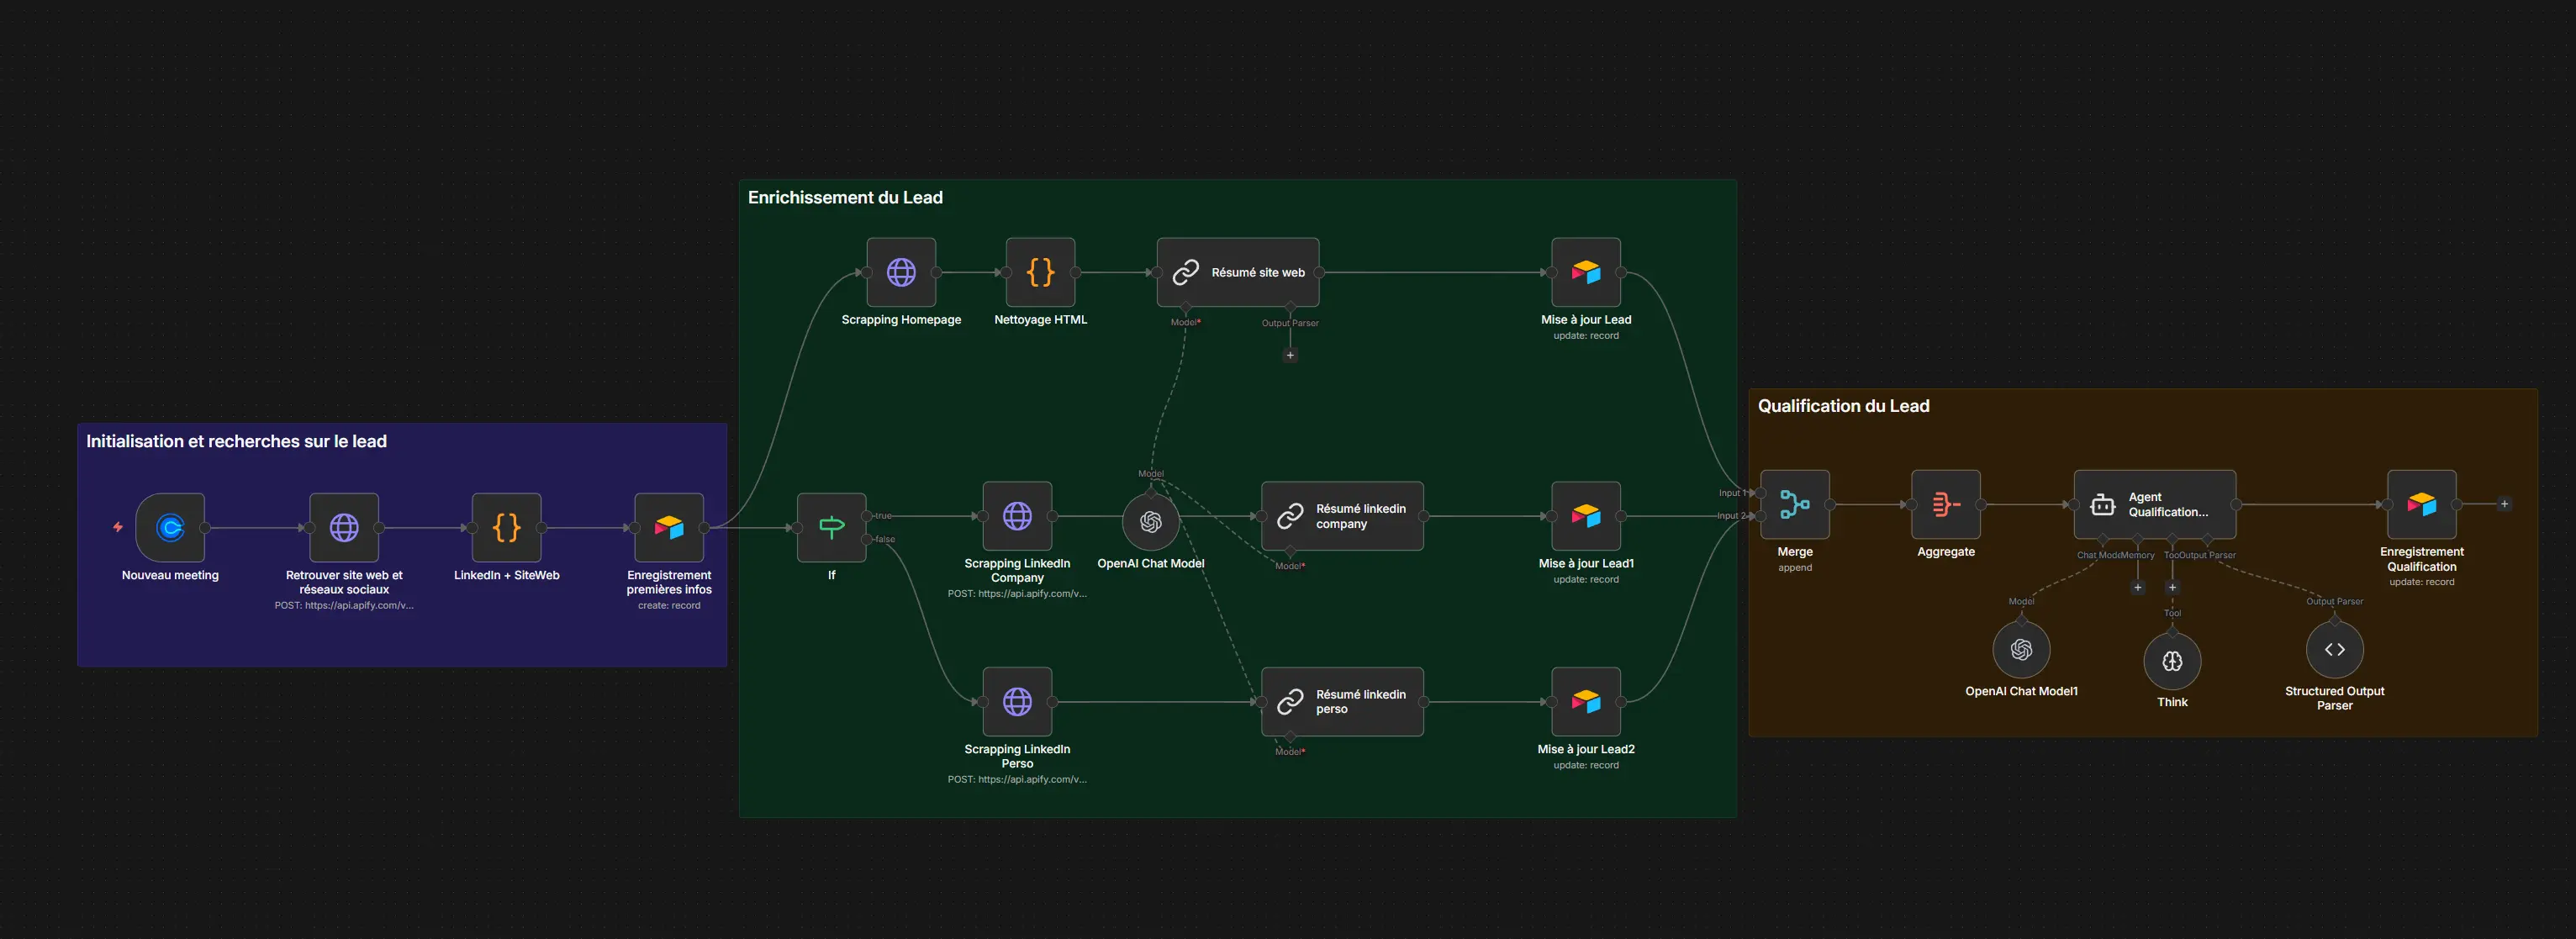Select the LinkedIn + SiteWeb code node
The height and width of the screenshot is (939, 2576).
coord(507,527)
